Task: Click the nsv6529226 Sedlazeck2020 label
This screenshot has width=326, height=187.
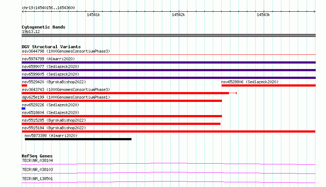Action: (51, 105)
